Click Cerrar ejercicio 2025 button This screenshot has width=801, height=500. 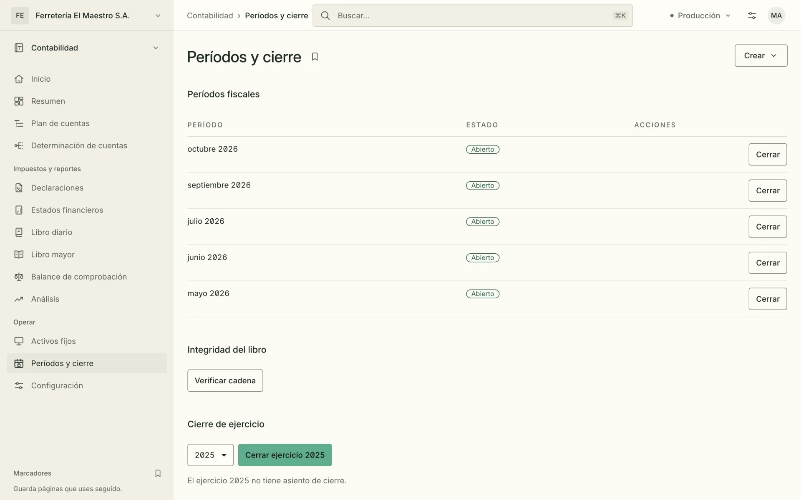(x=285, y=455)
